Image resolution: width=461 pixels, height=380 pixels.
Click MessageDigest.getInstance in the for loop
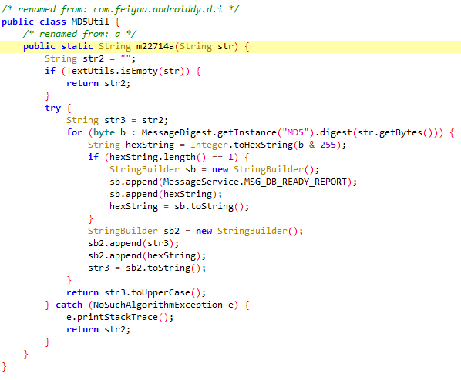click(x=209, y=132)
